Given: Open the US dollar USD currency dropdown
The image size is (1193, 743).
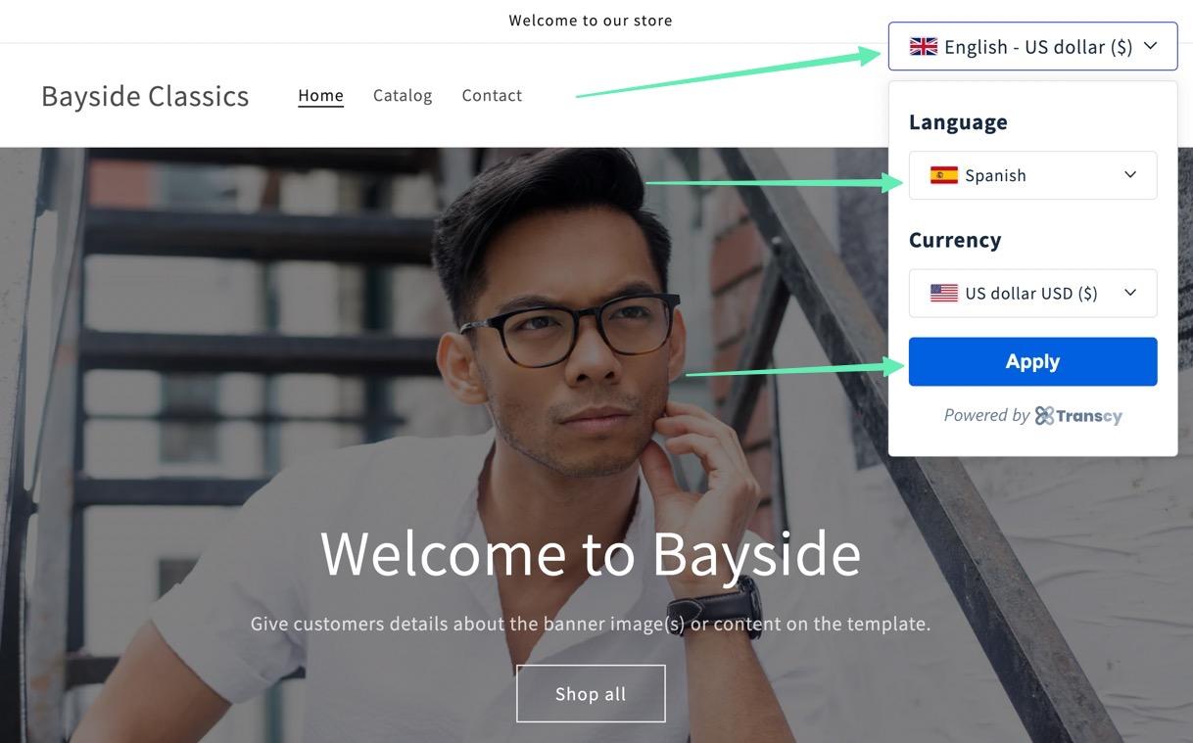Looking at the screenshot, I should pyautogui.click(x=1032, y=293).
